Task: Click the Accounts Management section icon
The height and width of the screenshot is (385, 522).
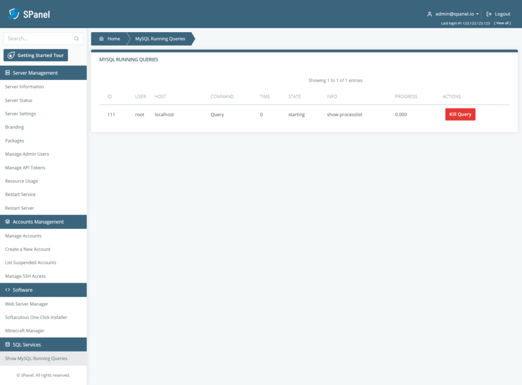Action: pos(7,222)
